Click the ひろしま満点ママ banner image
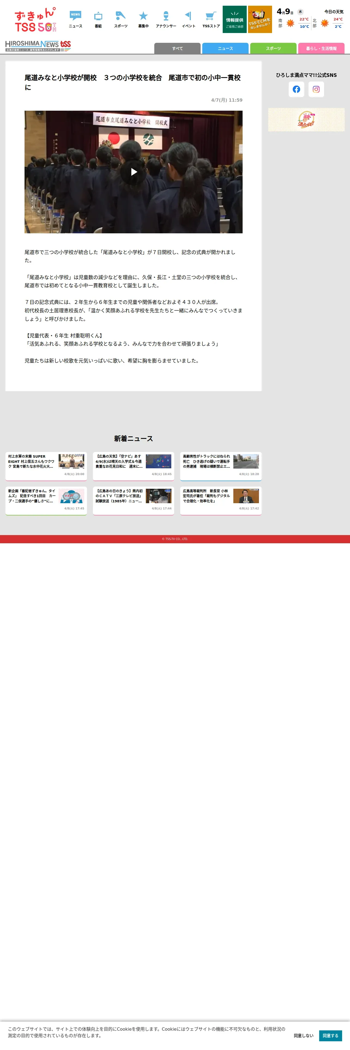Image resolution: width=350 pixels, height=1050 pixels. [306, 120]
